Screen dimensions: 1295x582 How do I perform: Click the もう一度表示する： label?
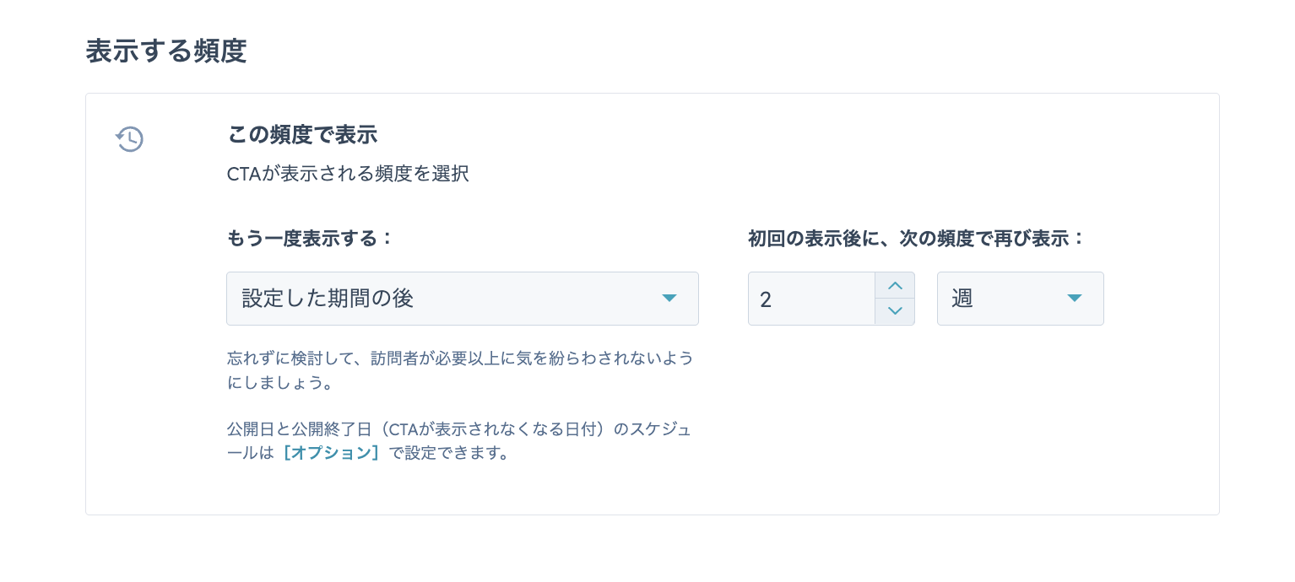[x=311, y=239]
